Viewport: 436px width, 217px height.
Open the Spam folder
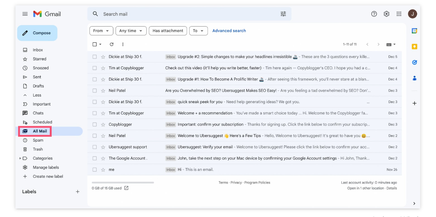click(x=38, y=140)
